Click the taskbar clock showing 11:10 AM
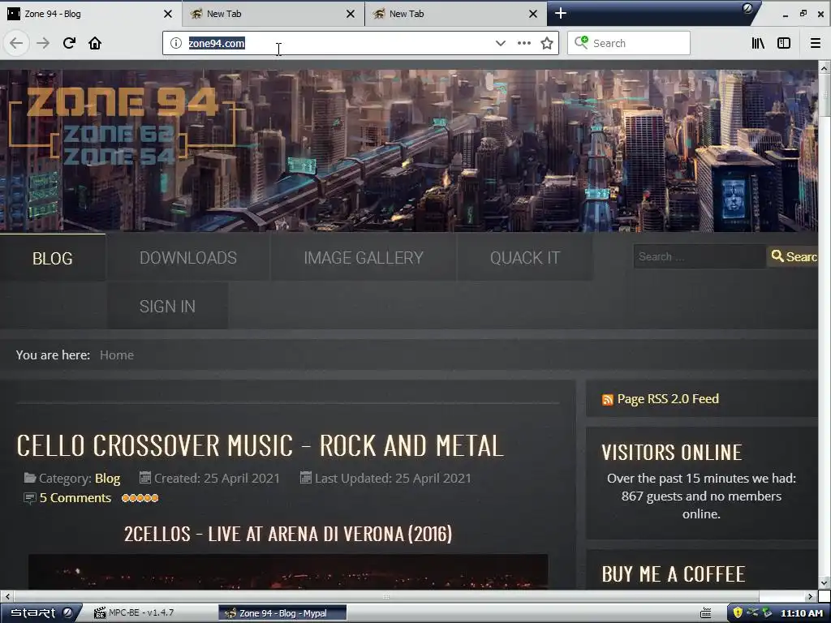The width and height of the screenshot is (831, 623). click(801, 613)
